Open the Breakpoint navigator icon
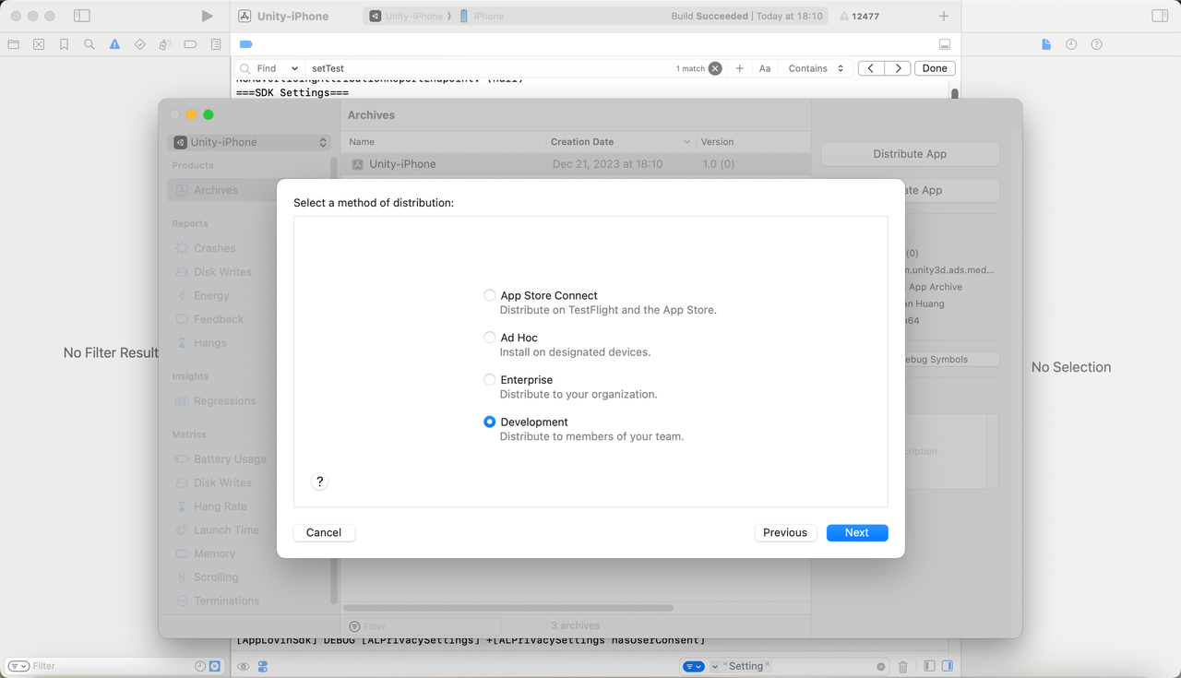1181x678 pixels. (190, 44)
